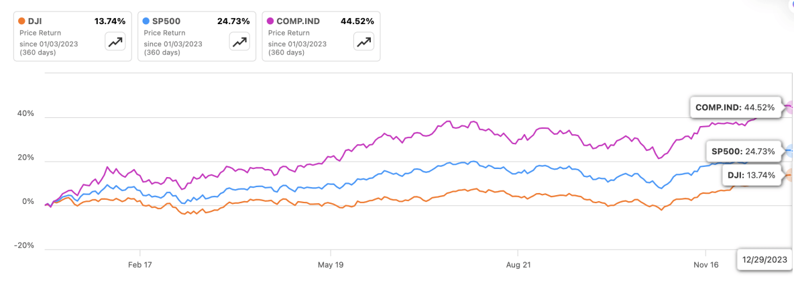Screen dimensions: 794x287
Task: Click the trend arrow icon in SP500 card
Action: click(239, 42)
